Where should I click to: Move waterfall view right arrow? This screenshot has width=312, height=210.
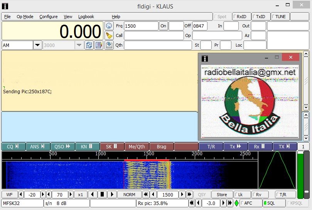(112, 195)
